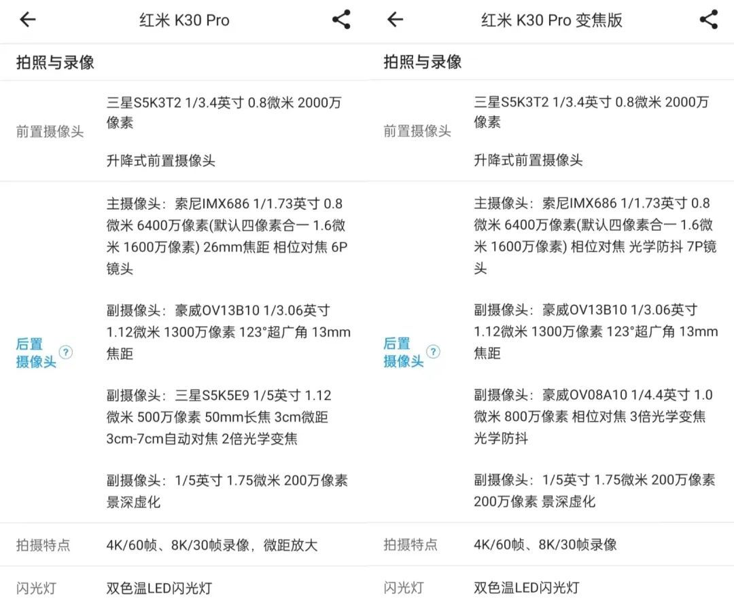This screenshot has height=607, width=734.
Task: Select 三星S5K3T2 front camera spec on K30 Pro page
Action: pyautogui.click(x=224, y=112)
